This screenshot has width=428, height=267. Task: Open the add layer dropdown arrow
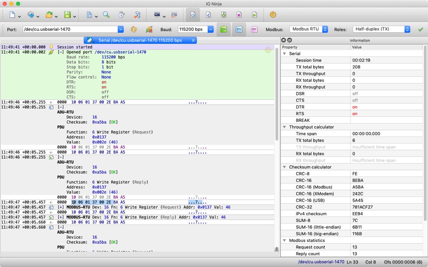pyautogui.click(x=38, y=16)
